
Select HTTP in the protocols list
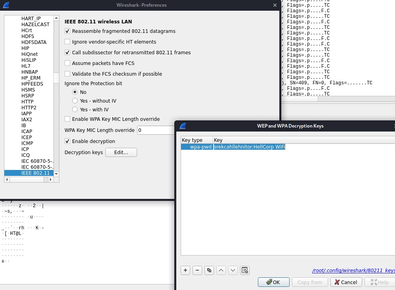27,101
